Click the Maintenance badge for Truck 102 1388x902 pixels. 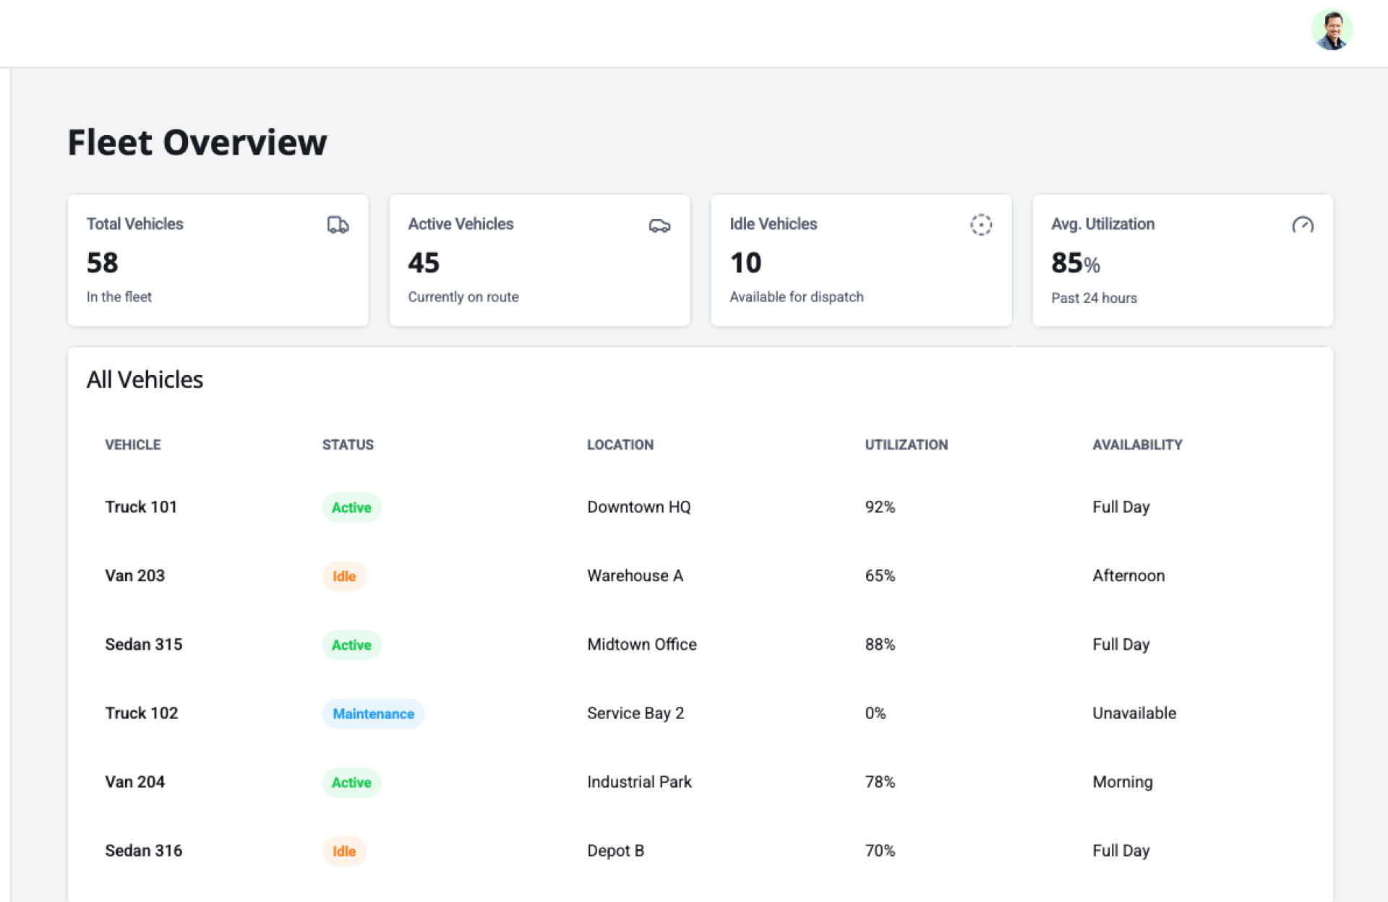(x=373, y=714)
